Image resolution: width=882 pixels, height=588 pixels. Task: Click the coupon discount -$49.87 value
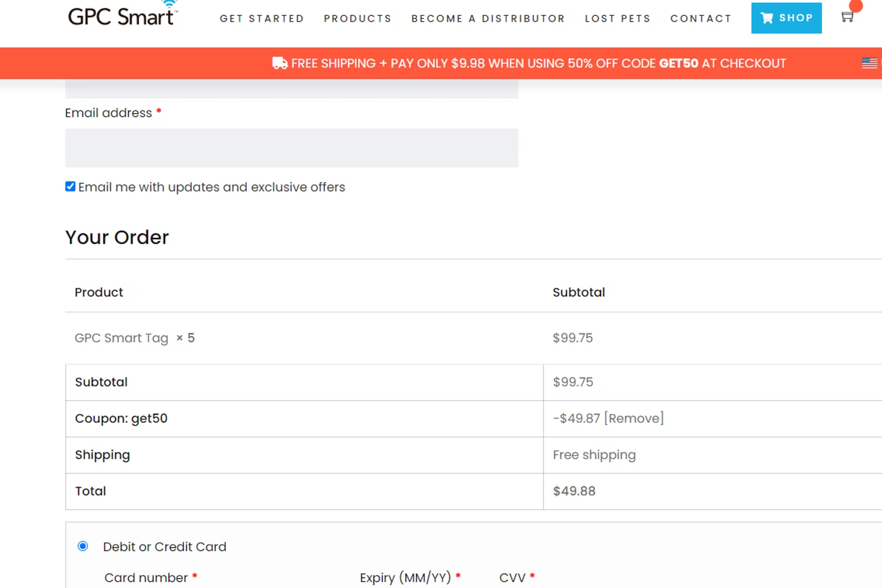pos(576,418)
